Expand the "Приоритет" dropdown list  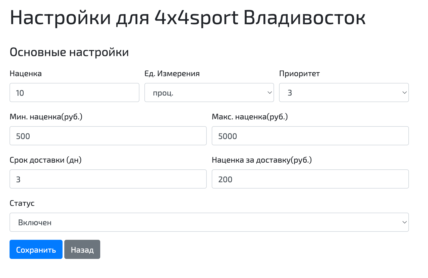tap(344, 92)
